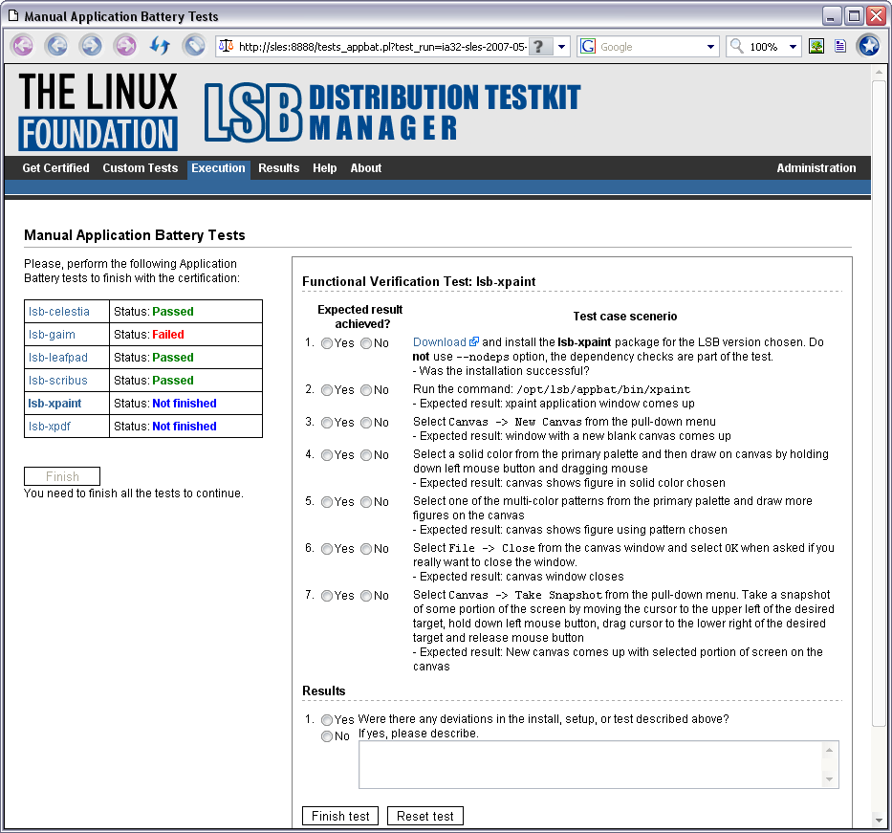Select Yes for test step 7
This screenshot has height=833, width=892.
coord(327,596)
